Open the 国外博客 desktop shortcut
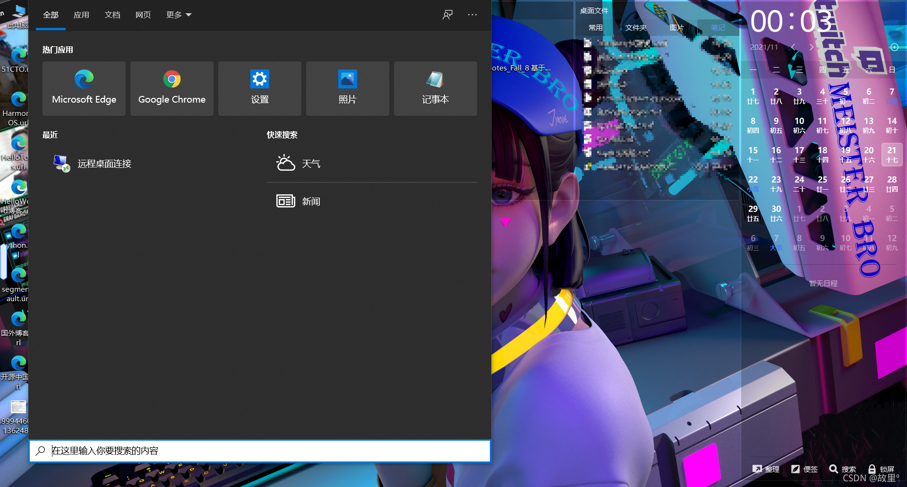The height and width of the screenshot is (487, 907). tap(17, 328)
